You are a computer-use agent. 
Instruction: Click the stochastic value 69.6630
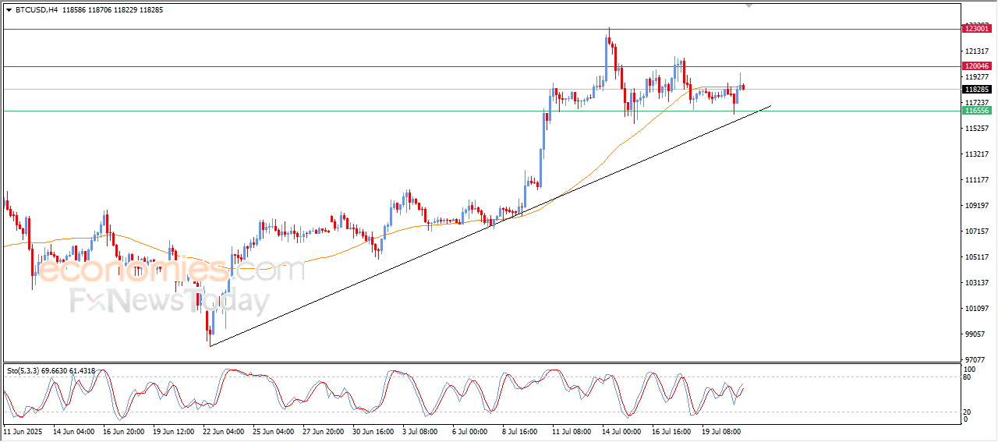pos(54,371)
